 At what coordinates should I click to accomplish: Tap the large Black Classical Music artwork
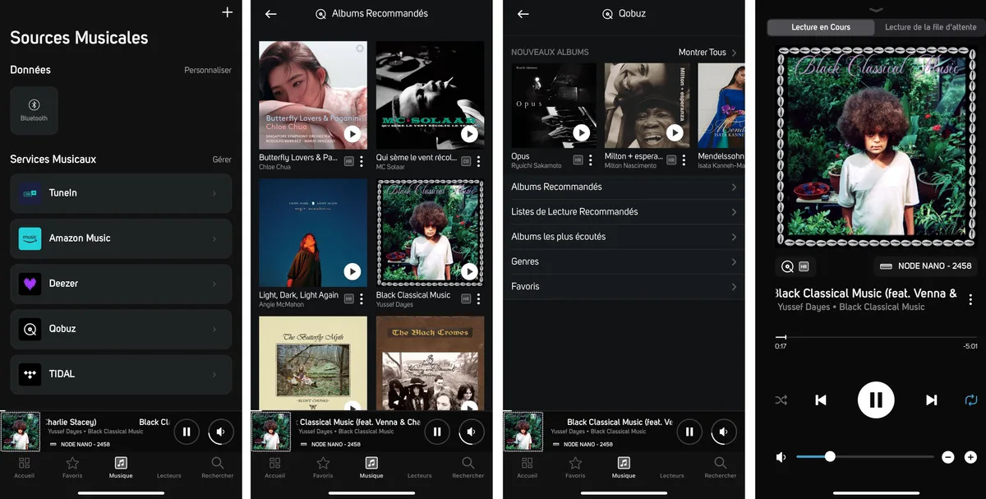click(876, 146)
